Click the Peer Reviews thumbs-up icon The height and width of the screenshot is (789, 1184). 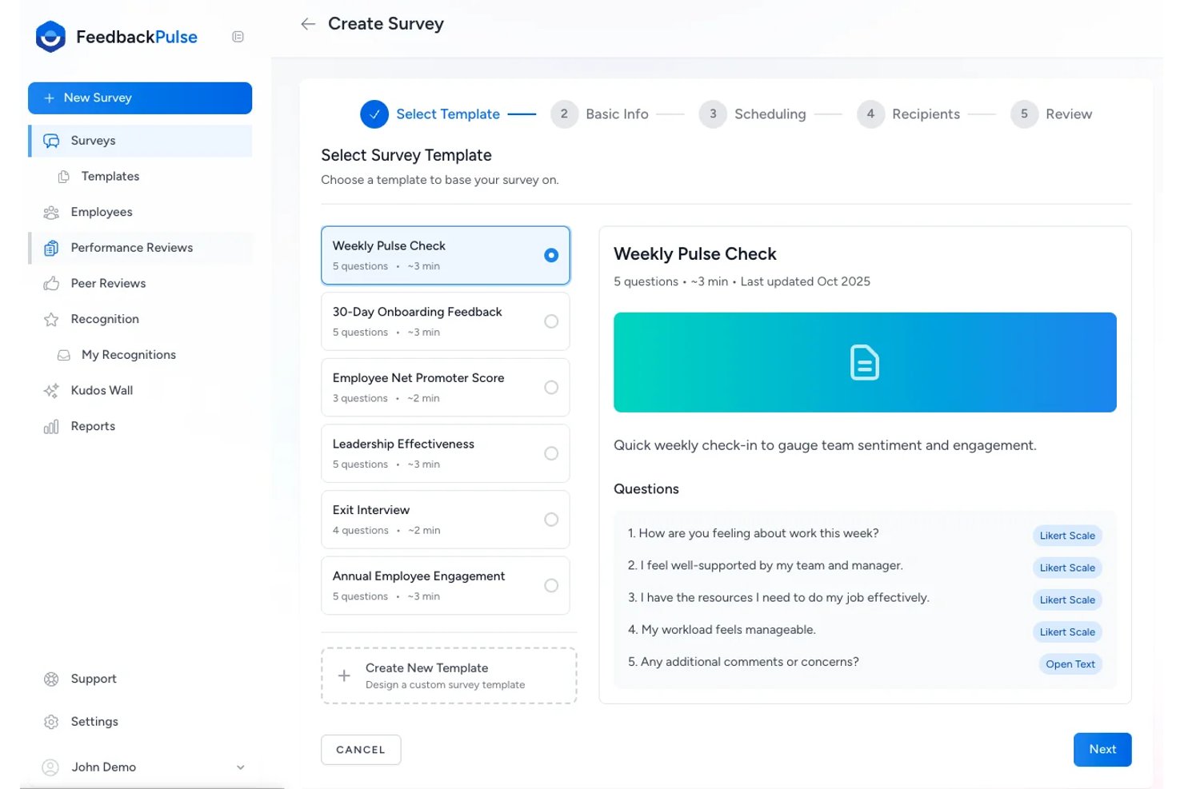click(x=51, y=283)
